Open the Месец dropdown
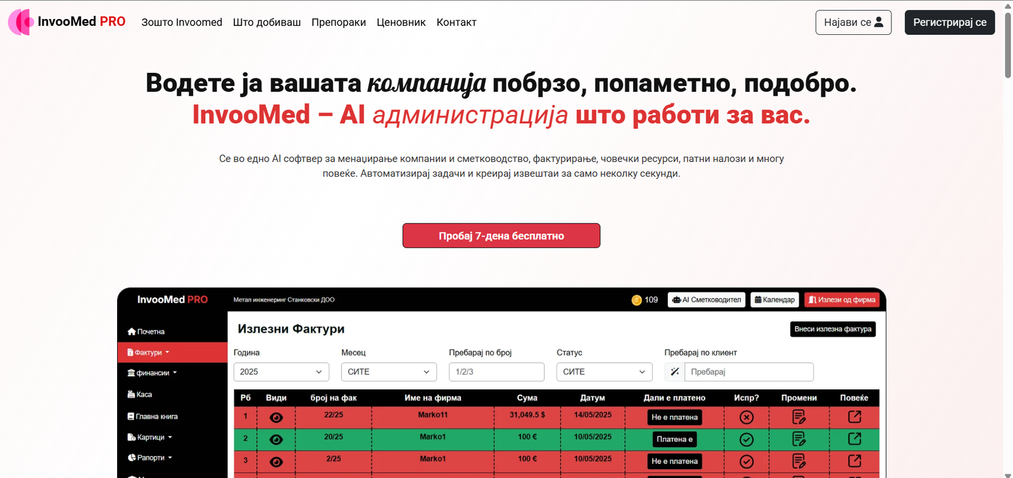Image resolution: width=1013 pixels, height=478 pixels. tap(389, 372)
